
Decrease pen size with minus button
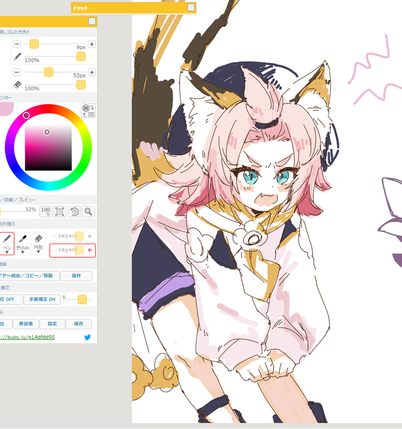(x=17, y=44)
